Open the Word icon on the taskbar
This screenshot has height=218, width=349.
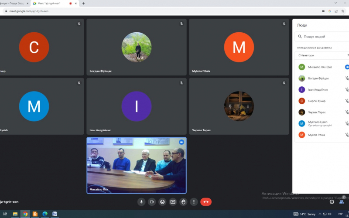(55, 214)
